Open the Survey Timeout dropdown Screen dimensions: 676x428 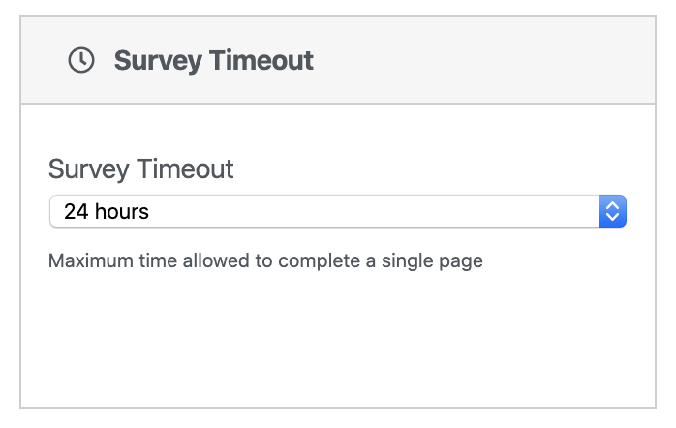click(337, 211)
